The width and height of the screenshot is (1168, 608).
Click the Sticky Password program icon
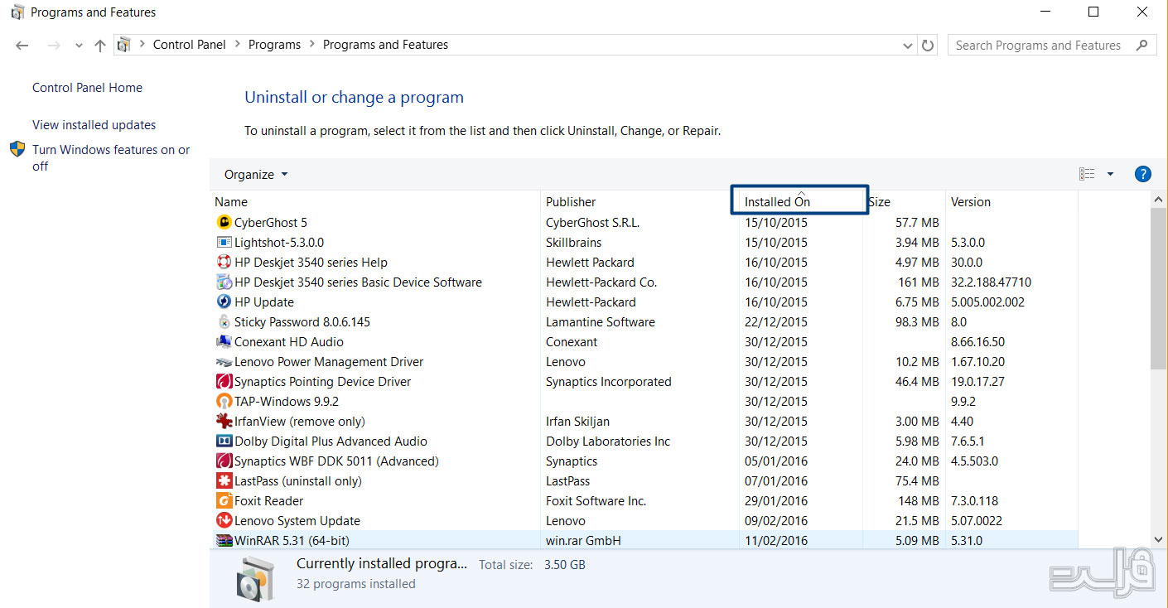coord(224,321)
